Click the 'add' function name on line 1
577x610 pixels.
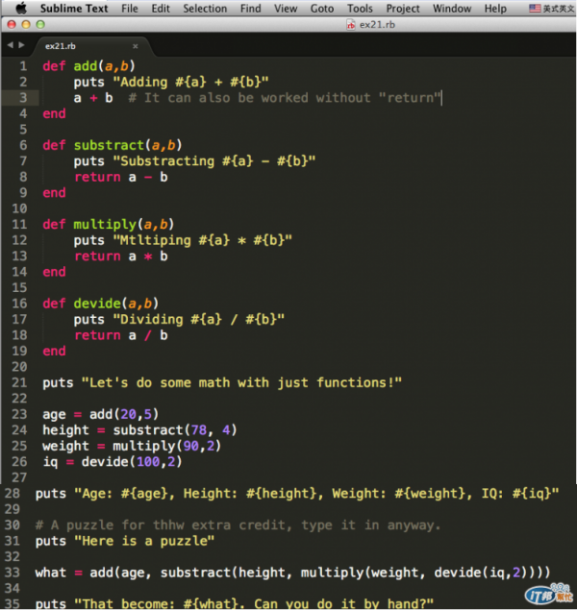[86, 65]
